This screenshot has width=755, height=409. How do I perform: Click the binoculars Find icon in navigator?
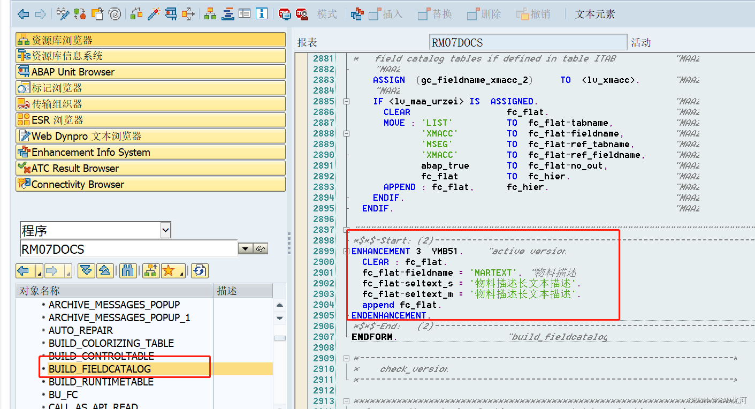pos(128,271)
